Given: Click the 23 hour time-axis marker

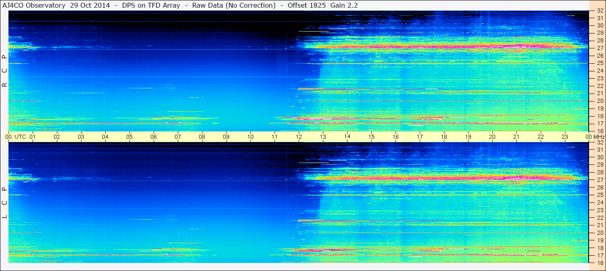Looking at the screenshot, I should [565, 137].
